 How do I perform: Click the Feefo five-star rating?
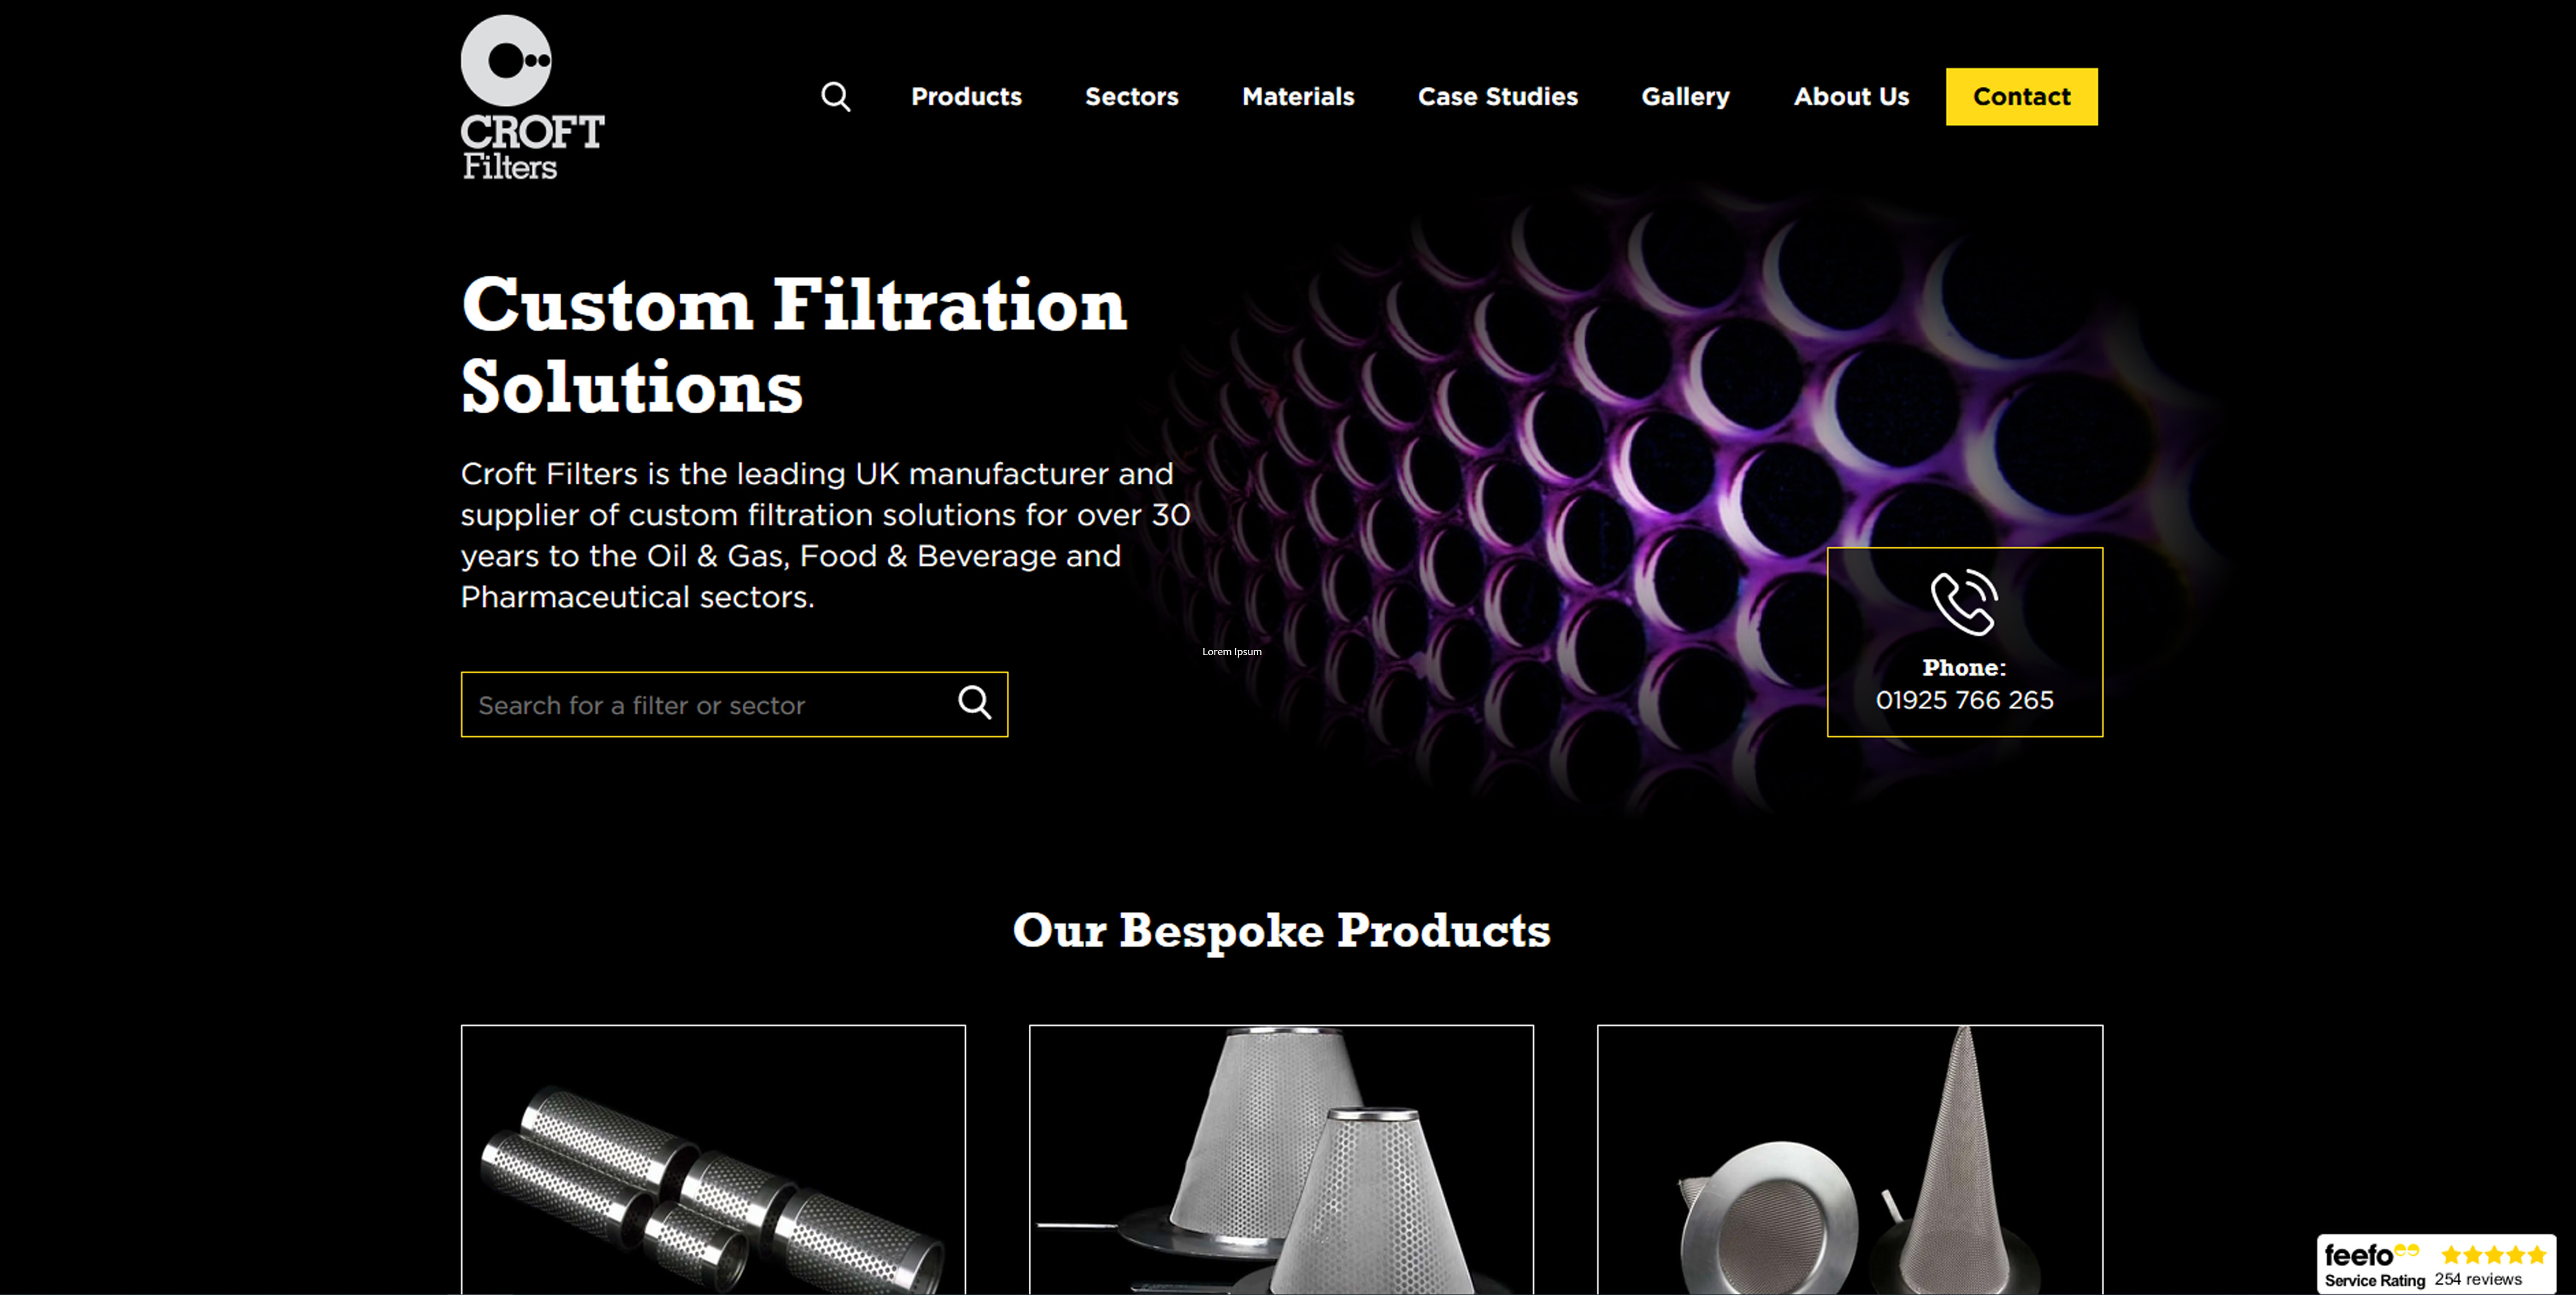tap(2493, 1254)
